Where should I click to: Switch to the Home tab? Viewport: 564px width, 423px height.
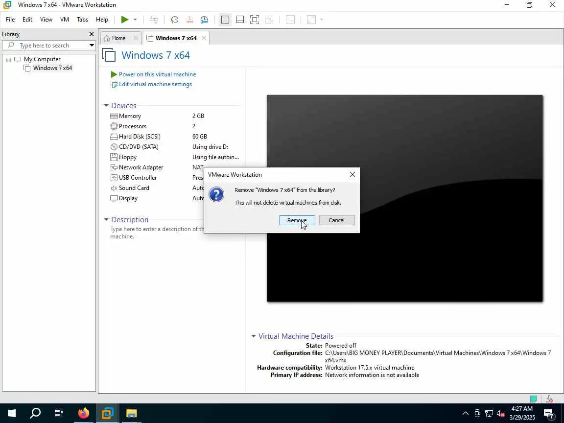[118, 38]
